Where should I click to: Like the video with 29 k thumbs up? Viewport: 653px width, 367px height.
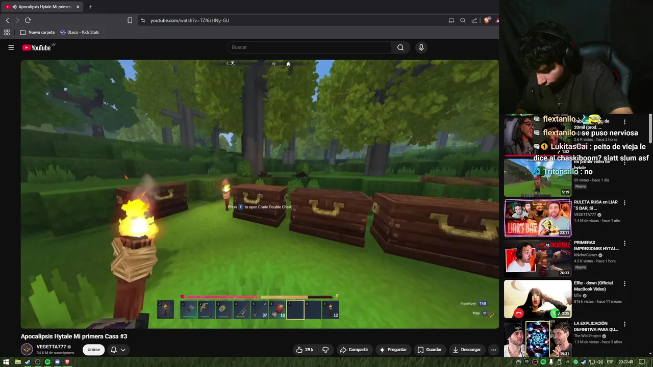pyautogui.click(x=305, y=350)
